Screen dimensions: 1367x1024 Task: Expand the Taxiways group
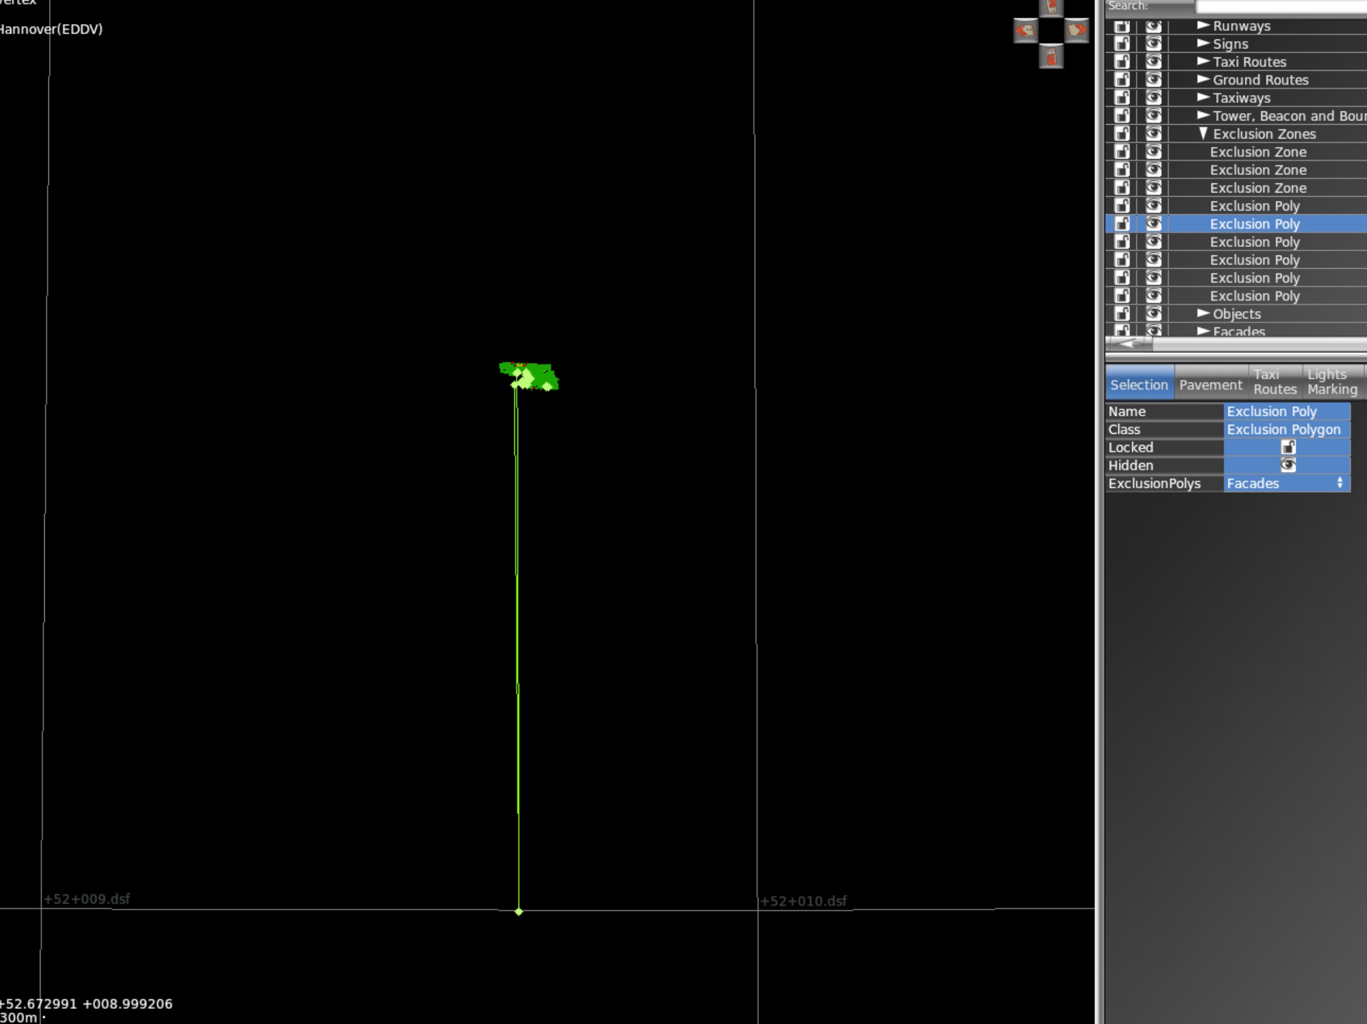coord(1202,97)
